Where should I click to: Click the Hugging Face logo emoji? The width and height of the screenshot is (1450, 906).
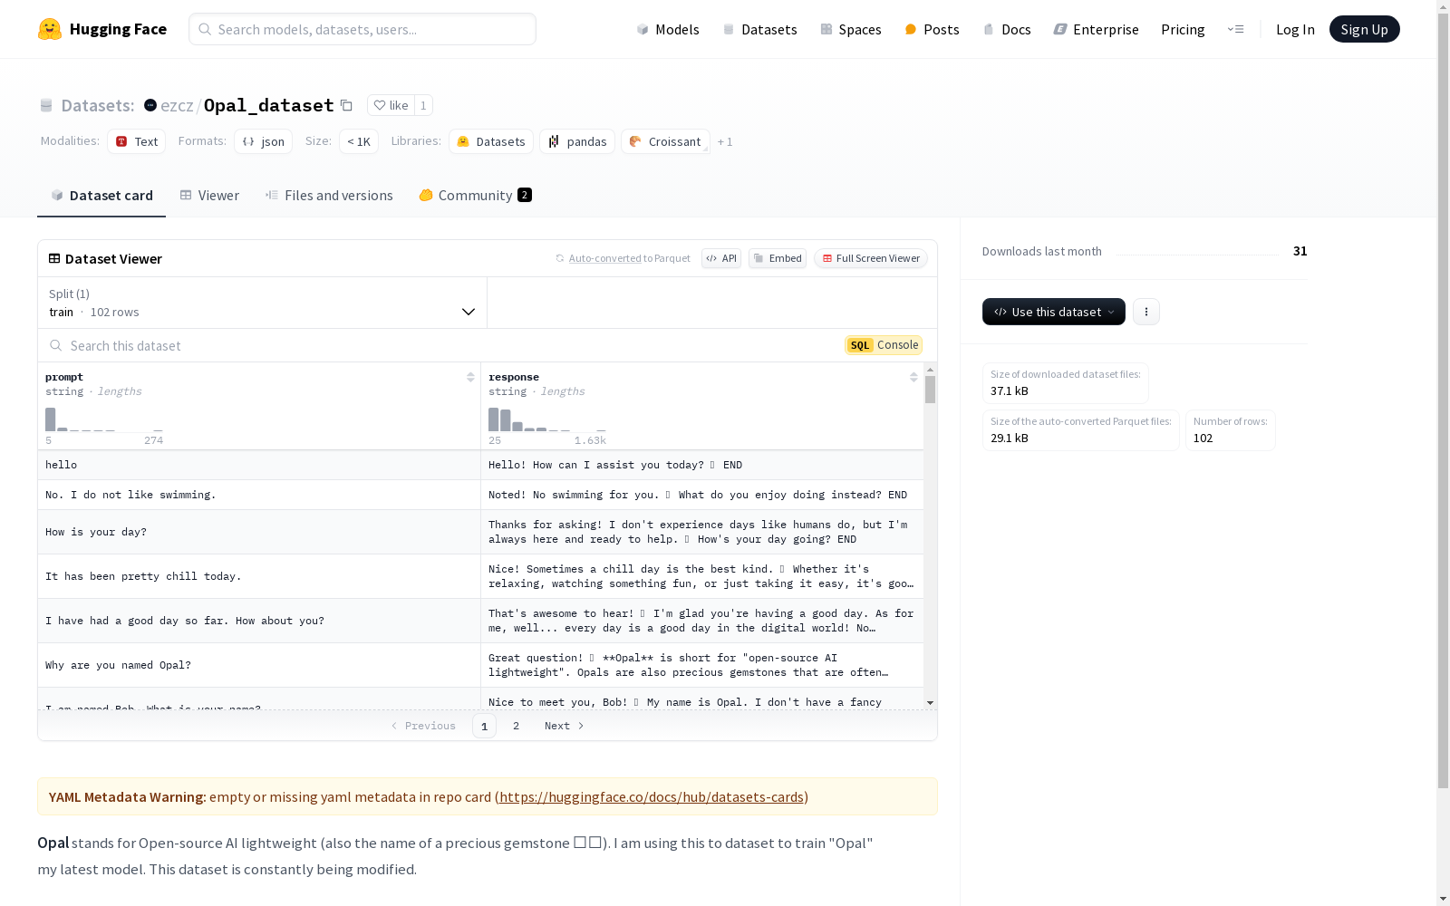coord(49,29)
